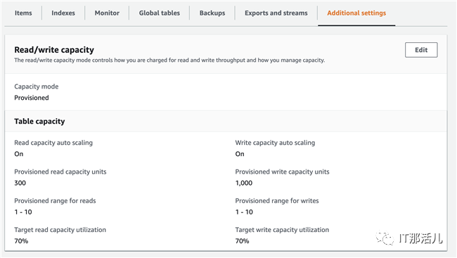This screenshot has height=258, width=457.
Task: Click the Write capacity auto scaling label
Action: pos(275,143)
